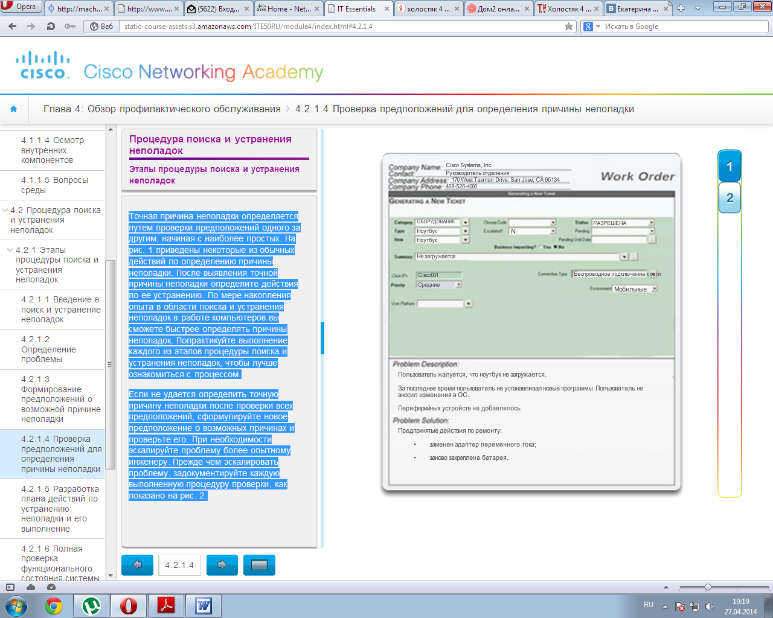Click the 'Искать в Google' search field
Viewport: 773px width, 618px height.
click(x=685, y=27)
